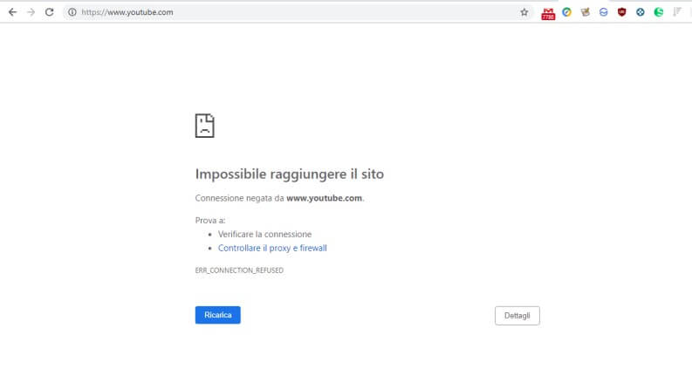Open the green circular S extension

[659, 12]
